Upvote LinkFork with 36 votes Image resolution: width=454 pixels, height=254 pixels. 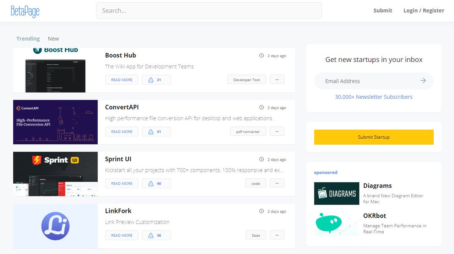click(x=157, y=235)
